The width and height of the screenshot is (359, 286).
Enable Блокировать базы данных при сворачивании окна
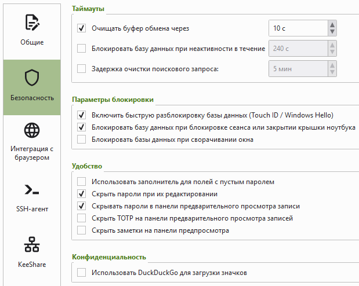pyautogui.click(x=81, y=139)
